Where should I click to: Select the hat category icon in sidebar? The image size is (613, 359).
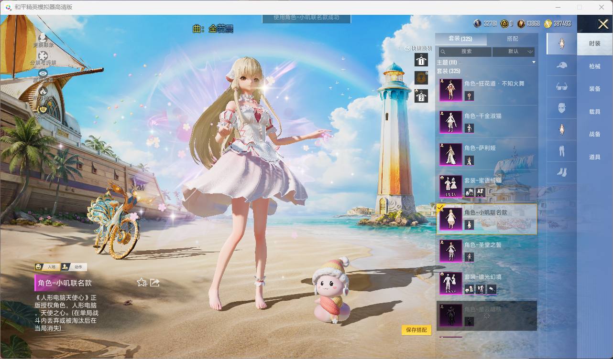(562, 65)
